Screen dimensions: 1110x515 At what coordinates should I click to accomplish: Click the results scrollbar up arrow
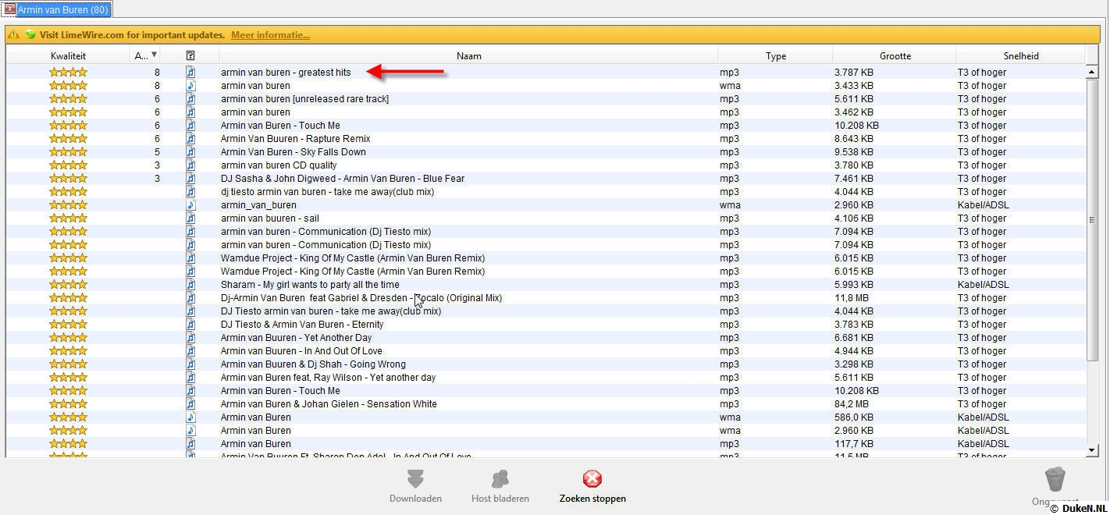1092,72
